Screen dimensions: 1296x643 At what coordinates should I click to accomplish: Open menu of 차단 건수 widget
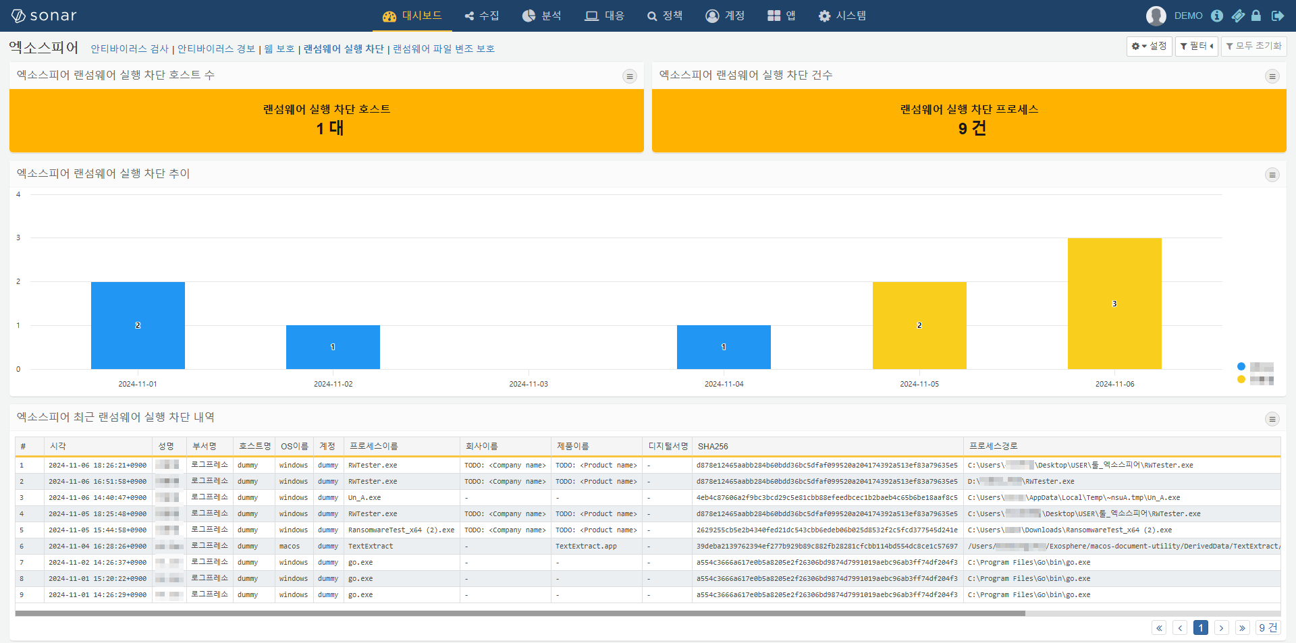pyautogui.click(x=1272, y=76)
